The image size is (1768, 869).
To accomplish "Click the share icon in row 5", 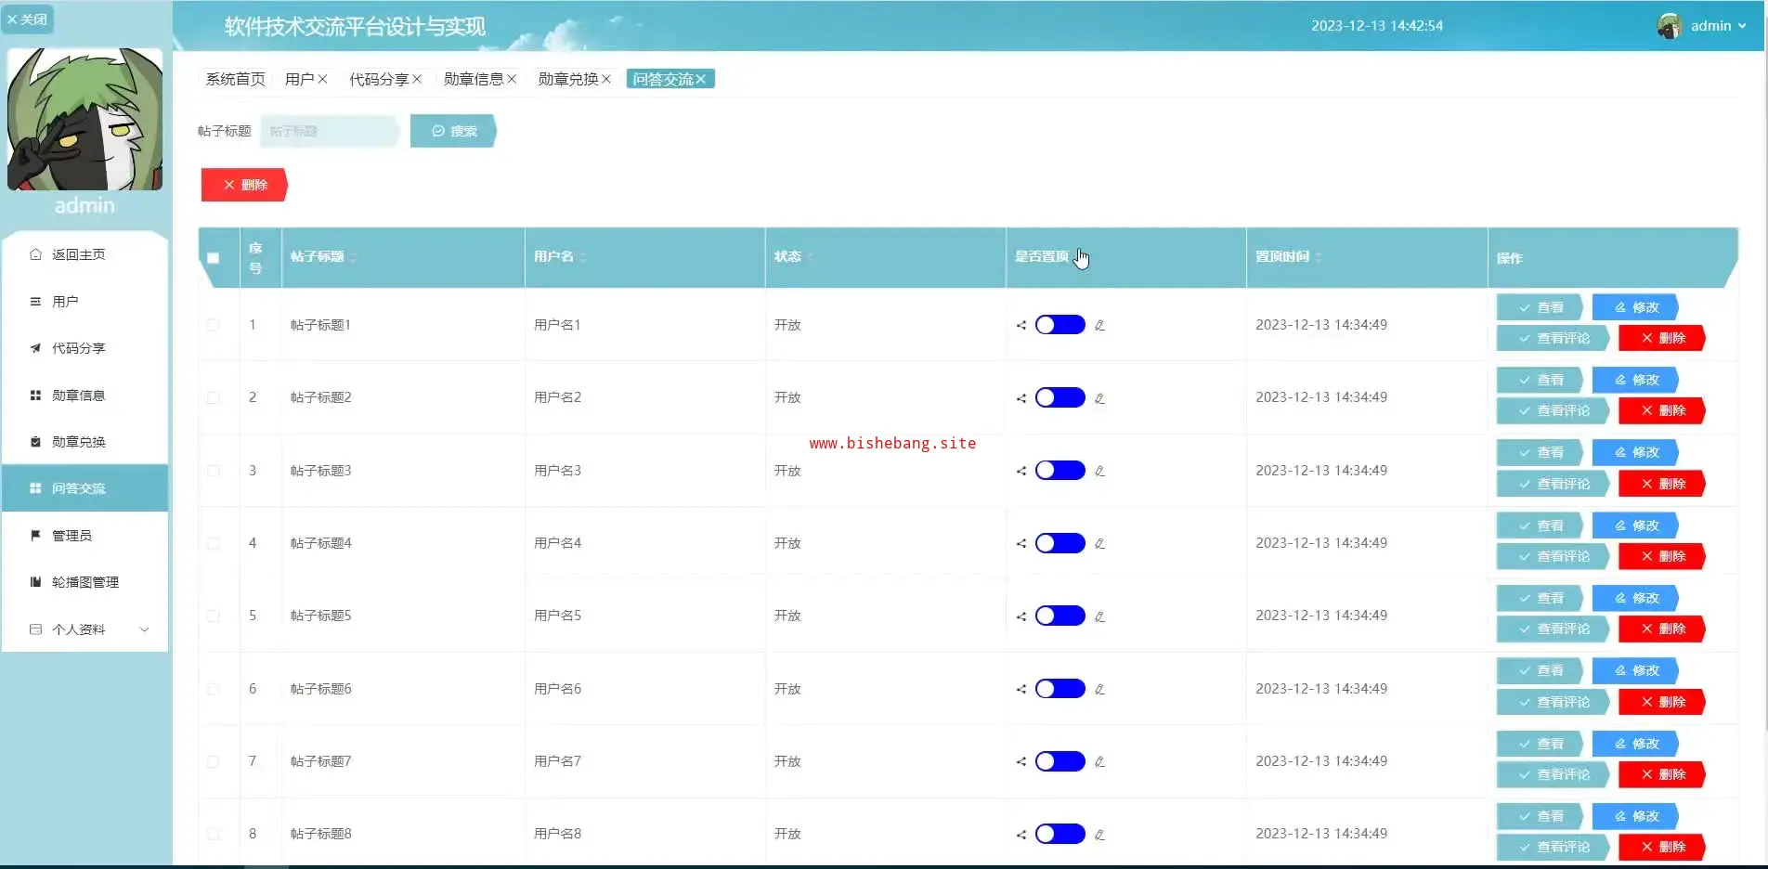I will point(1021,616).
